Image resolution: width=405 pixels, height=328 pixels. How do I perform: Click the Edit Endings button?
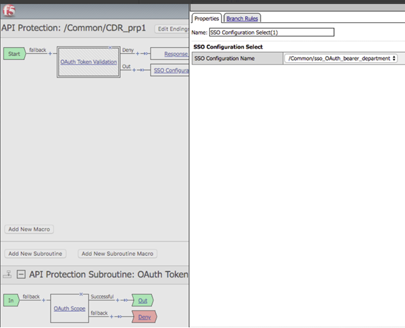(171, 29)
